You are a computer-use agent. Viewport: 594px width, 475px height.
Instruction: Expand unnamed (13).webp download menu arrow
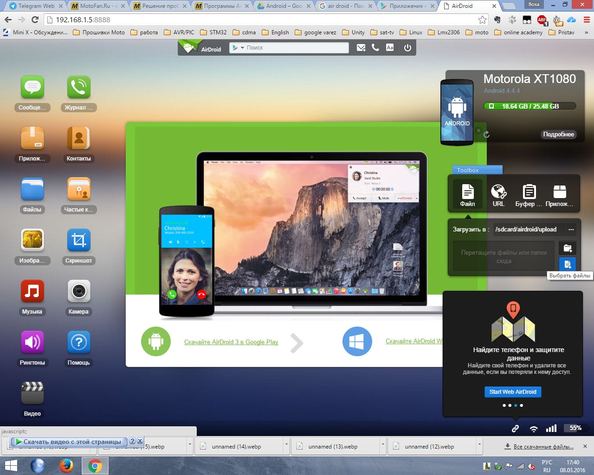pos(383,446)
